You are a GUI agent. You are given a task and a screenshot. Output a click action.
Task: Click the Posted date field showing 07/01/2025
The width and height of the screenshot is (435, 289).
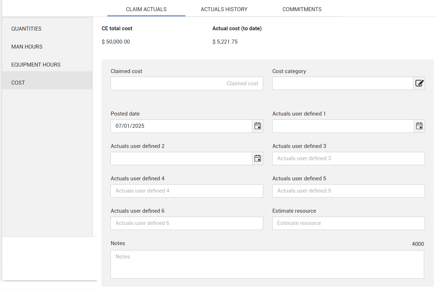tap(181, 126)
